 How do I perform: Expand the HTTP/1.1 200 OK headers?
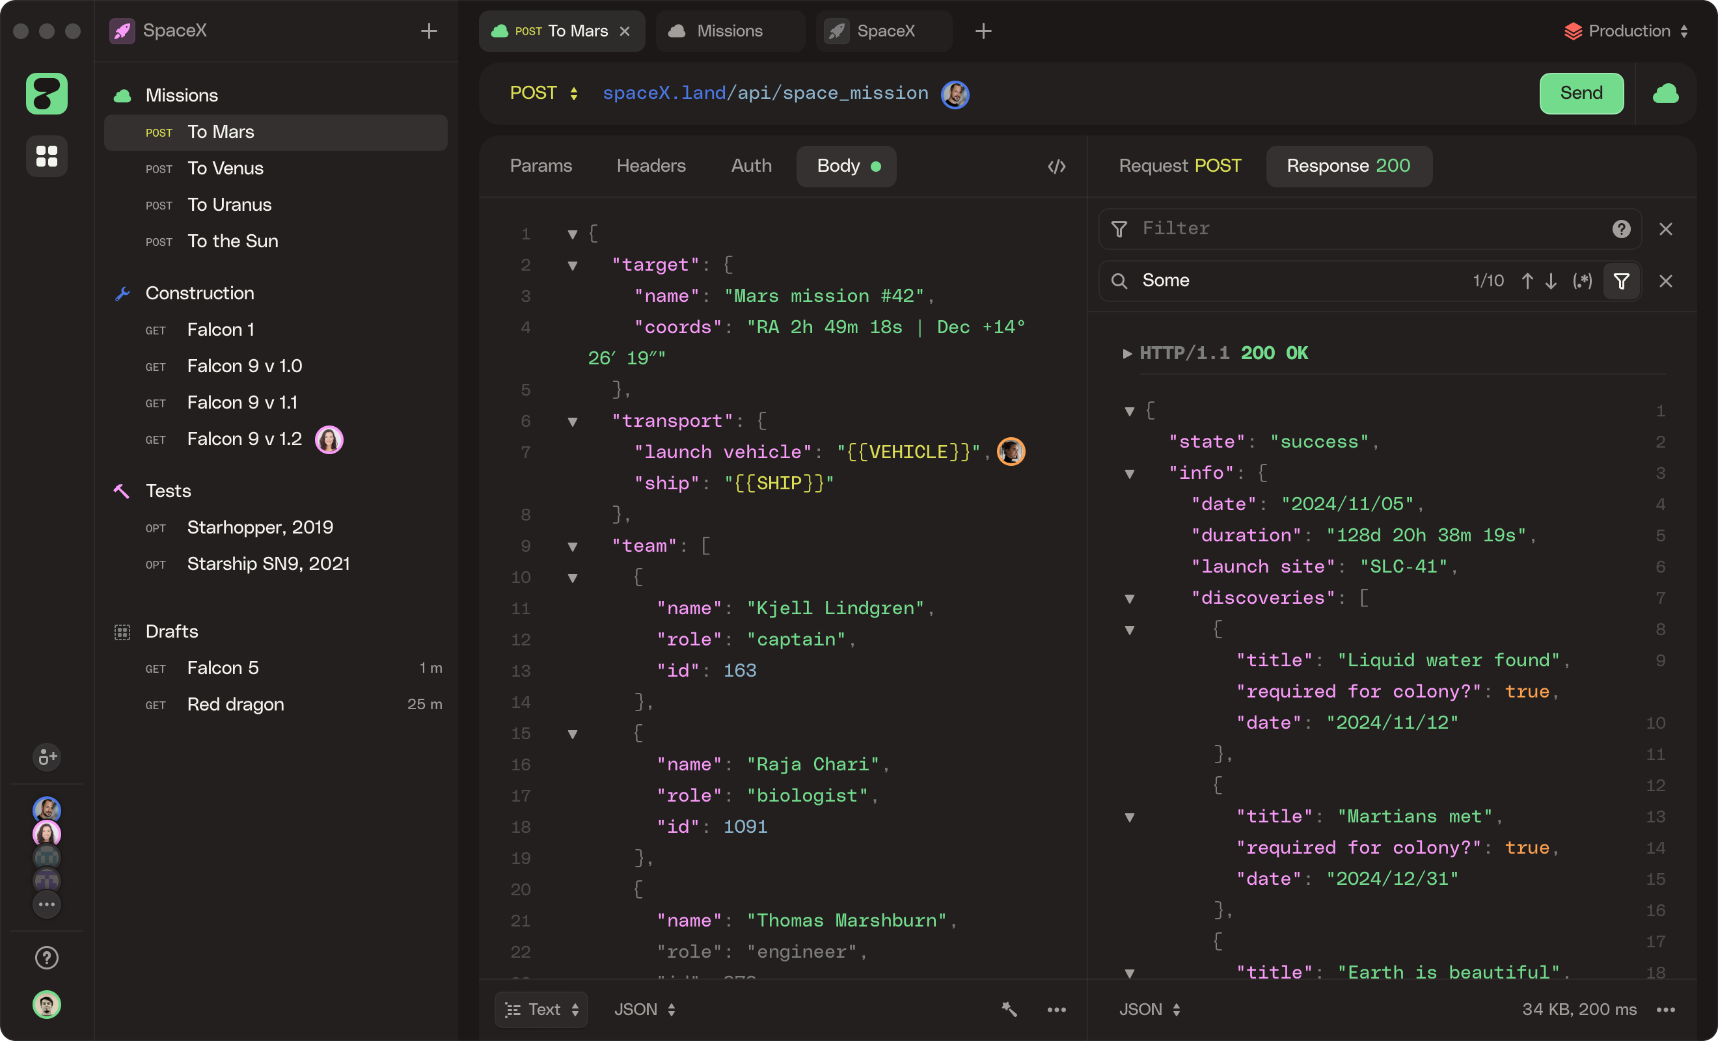point(1126,353)
